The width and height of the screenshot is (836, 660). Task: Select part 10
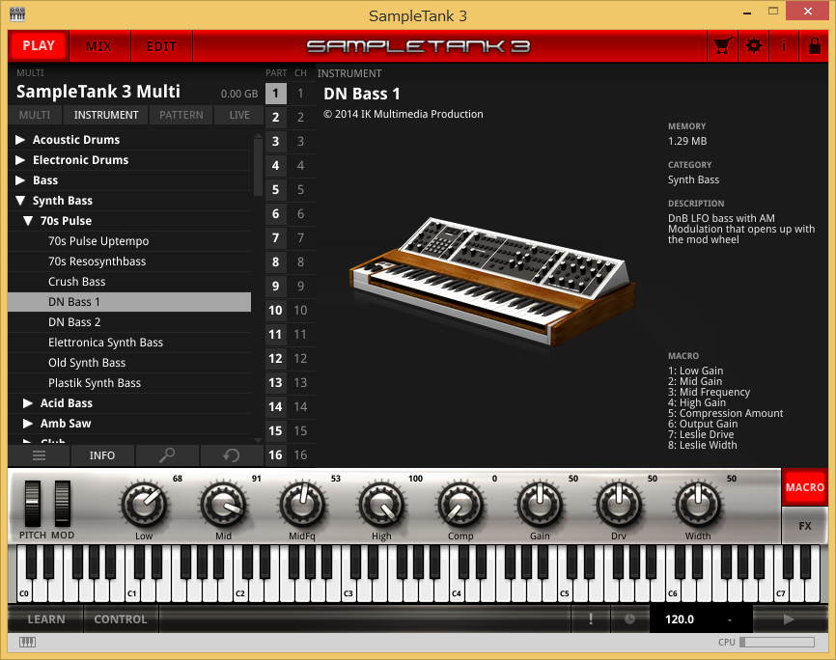tap(276, 311)
